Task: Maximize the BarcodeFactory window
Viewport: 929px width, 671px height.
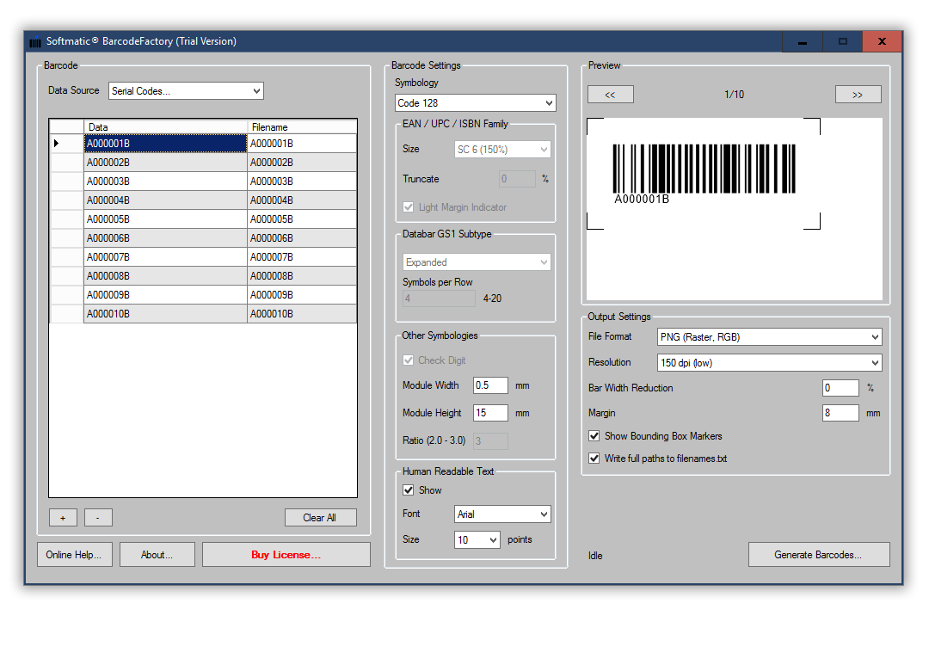Action: 842,41
